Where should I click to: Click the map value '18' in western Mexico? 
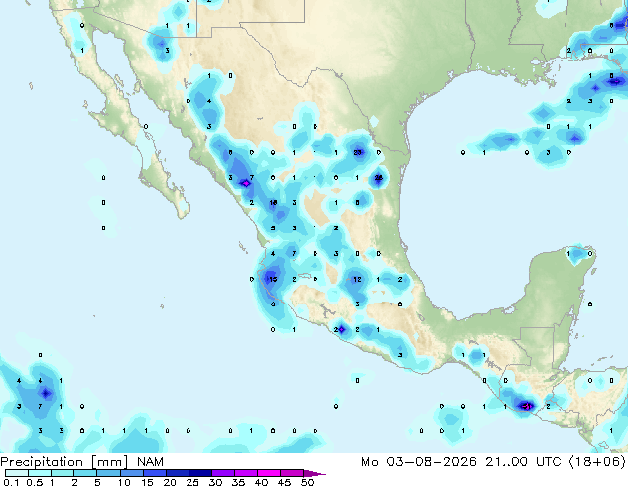pyautogui.click(x=273, y=203)
